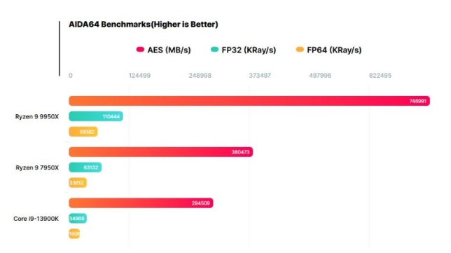Toggle the AES (MB/s) legend entry

point(163,50)
